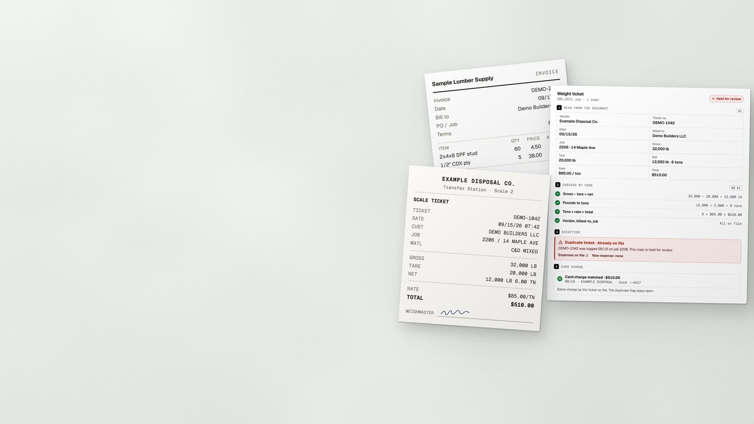Select the Job value '2206 · 14 Maple Ave'
754x424 pixels.
pyautogui.click(x=577, y=147)
